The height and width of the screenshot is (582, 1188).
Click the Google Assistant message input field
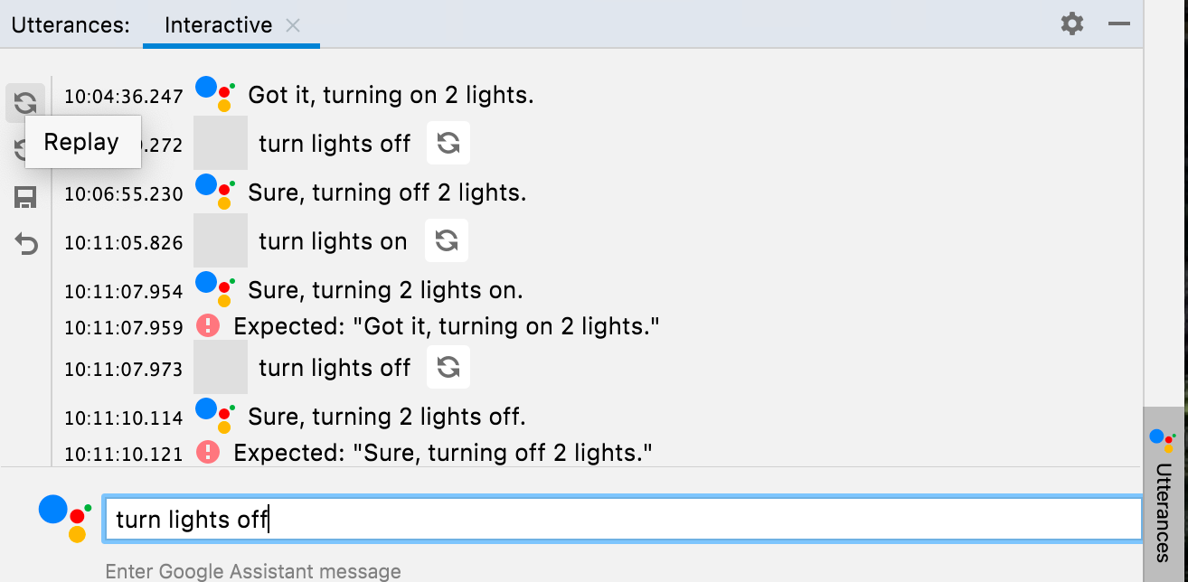624,518
